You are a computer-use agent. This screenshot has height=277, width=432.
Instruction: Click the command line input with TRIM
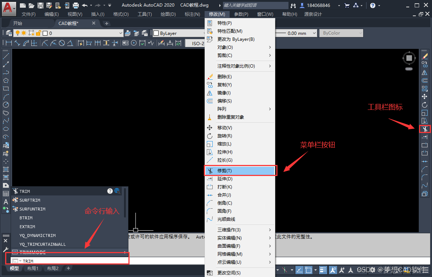[70, 261]
